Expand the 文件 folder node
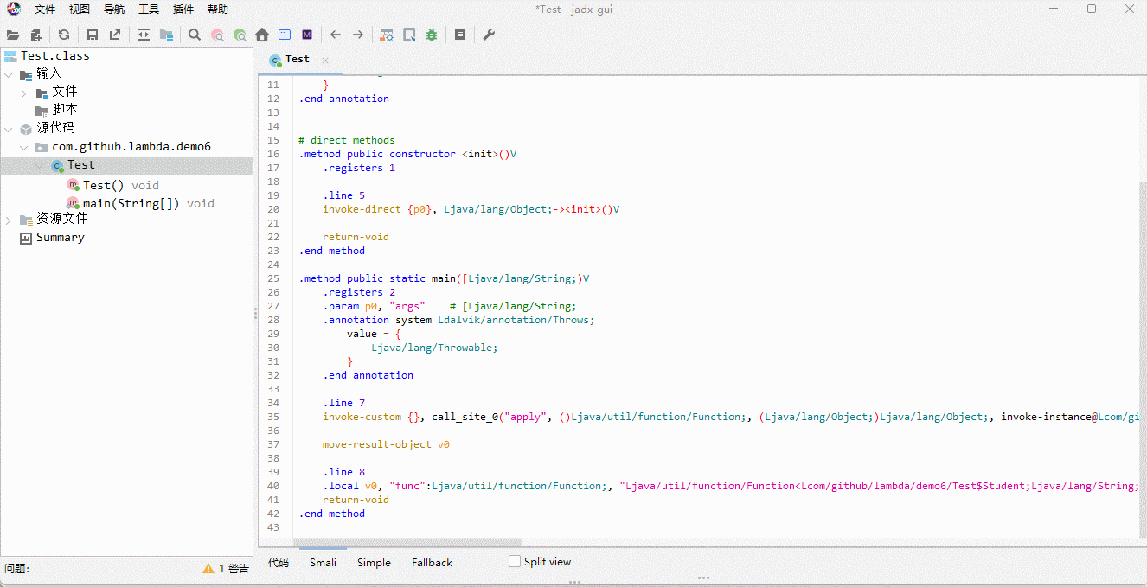The height and width of the screenshot is (587, 1147). click(24, 93)
